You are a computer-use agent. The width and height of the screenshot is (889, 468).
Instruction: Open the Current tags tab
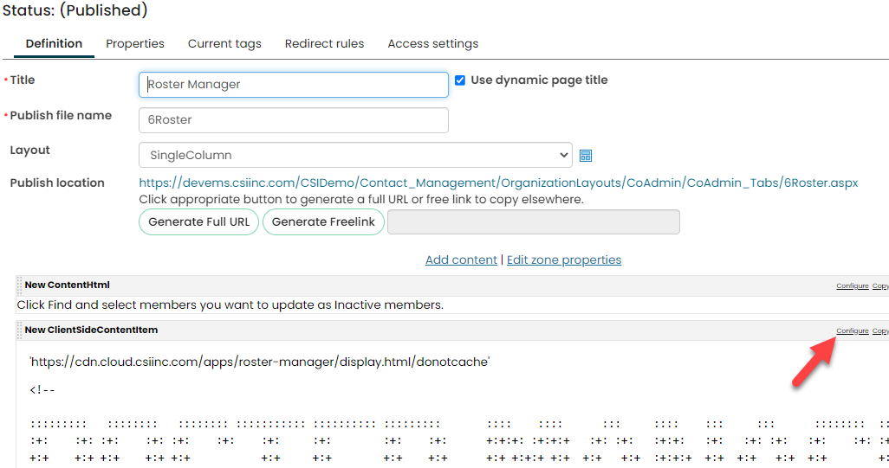coord(224,43)
